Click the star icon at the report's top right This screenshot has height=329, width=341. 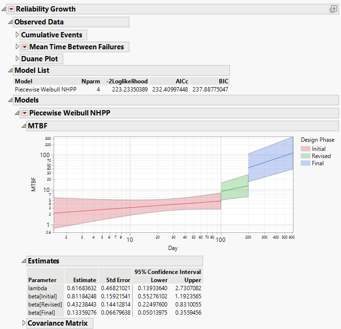pos(333,9)
